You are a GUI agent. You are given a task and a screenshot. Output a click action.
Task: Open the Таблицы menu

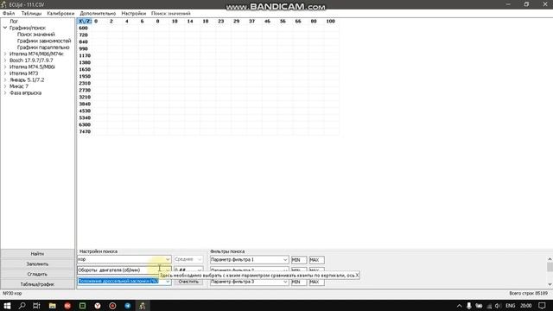pyautogui.click(x=31, y=14)
